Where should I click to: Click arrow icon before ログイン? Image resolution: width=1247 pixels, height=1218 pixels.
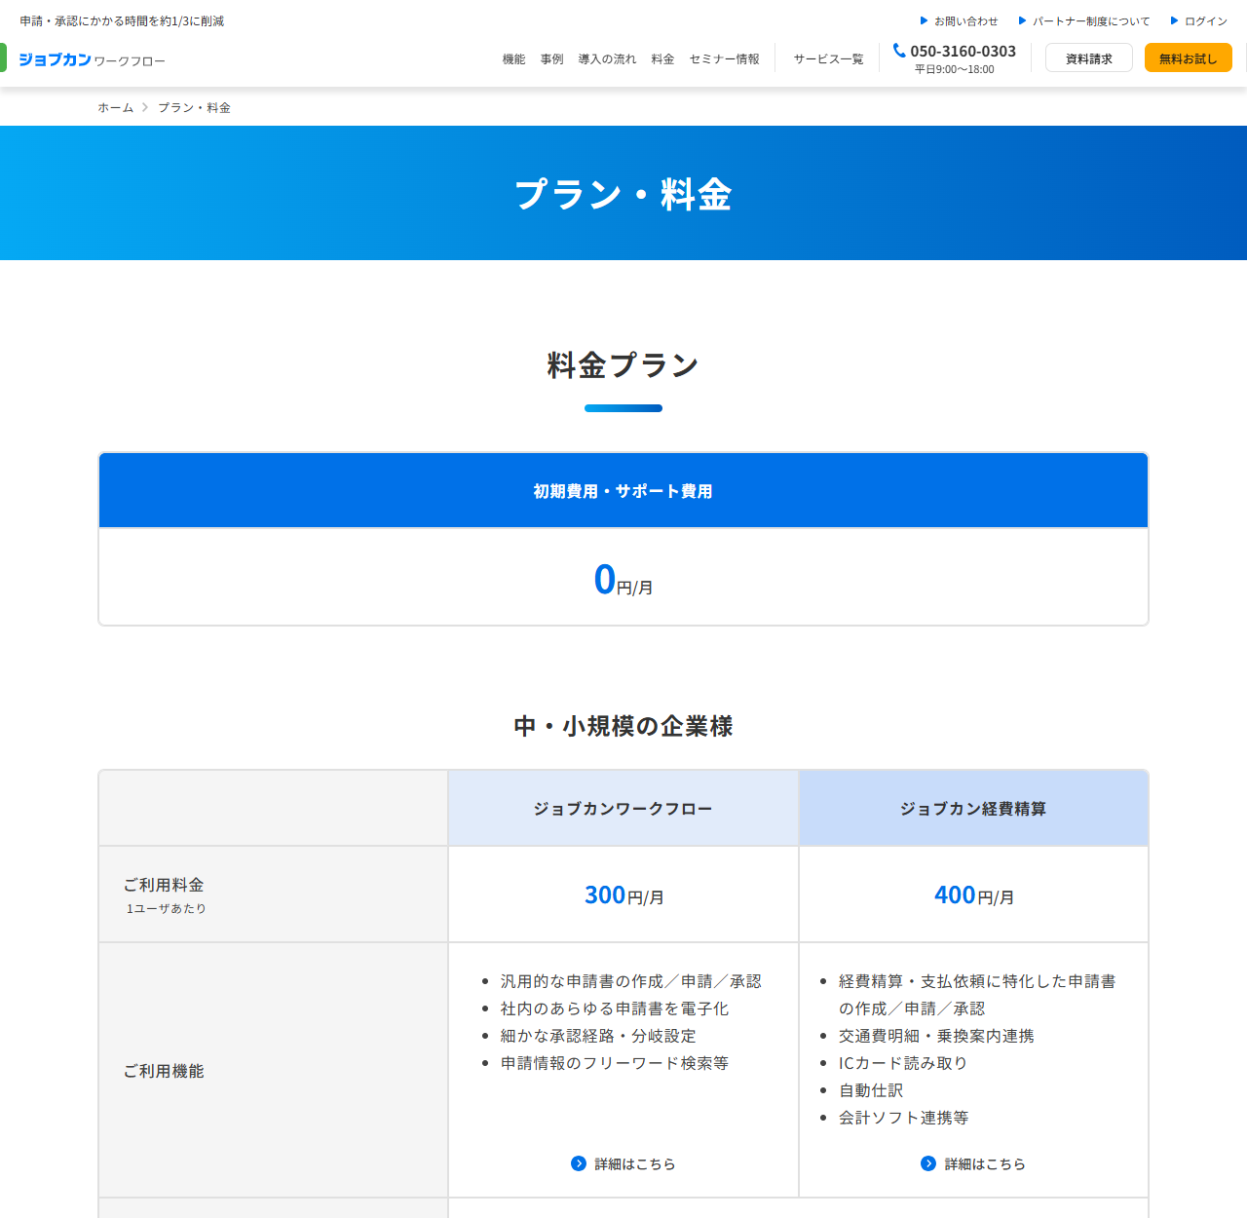click(x=1174, y=20)
